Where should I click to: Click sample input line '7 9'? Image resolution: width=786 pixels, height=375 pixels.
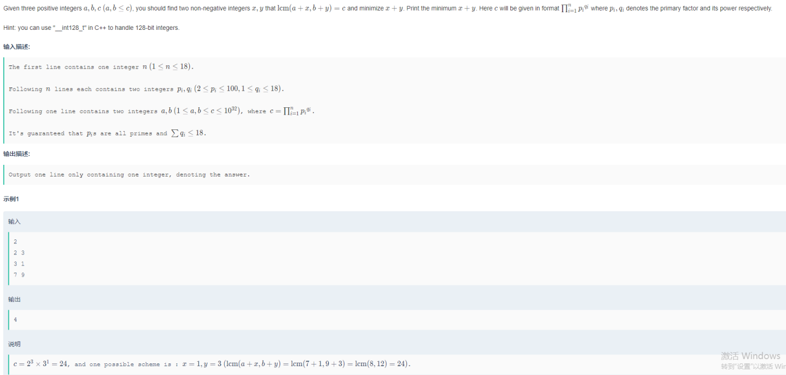[x=19, y=275]
